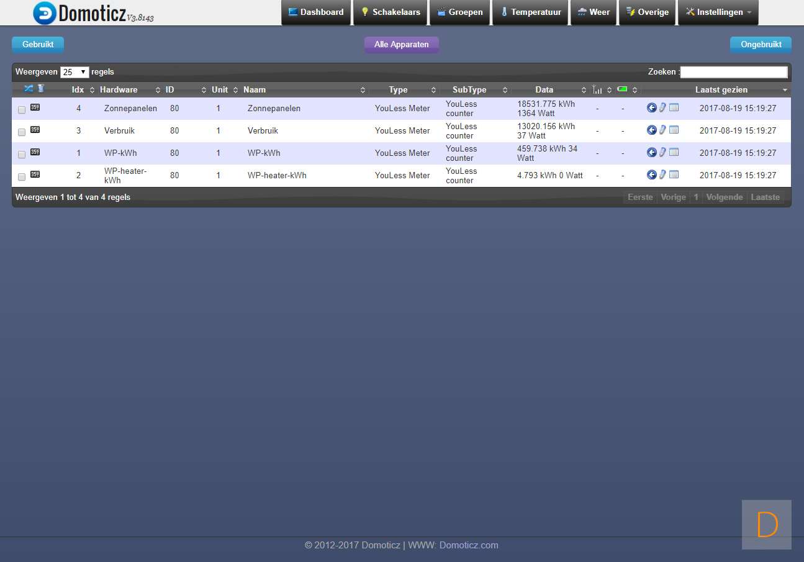Show Alle Apparaten
This screenshot has height=562, width=804.
[402, 45]
